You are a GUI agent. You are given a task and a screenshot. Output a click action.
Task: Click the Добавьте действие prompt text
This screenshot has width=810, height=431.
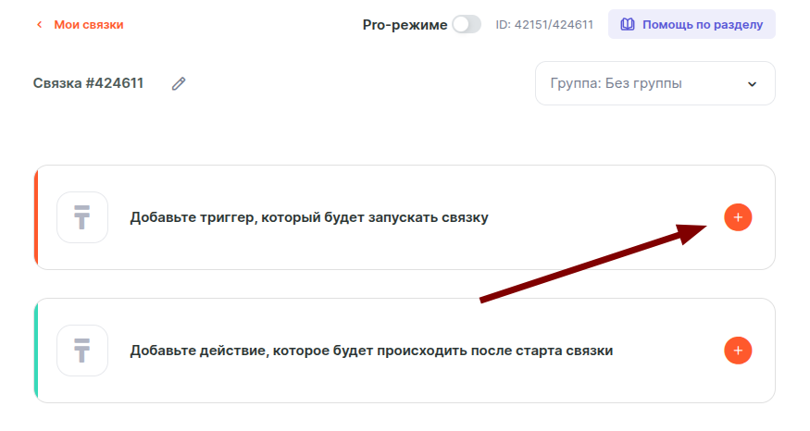370,351
